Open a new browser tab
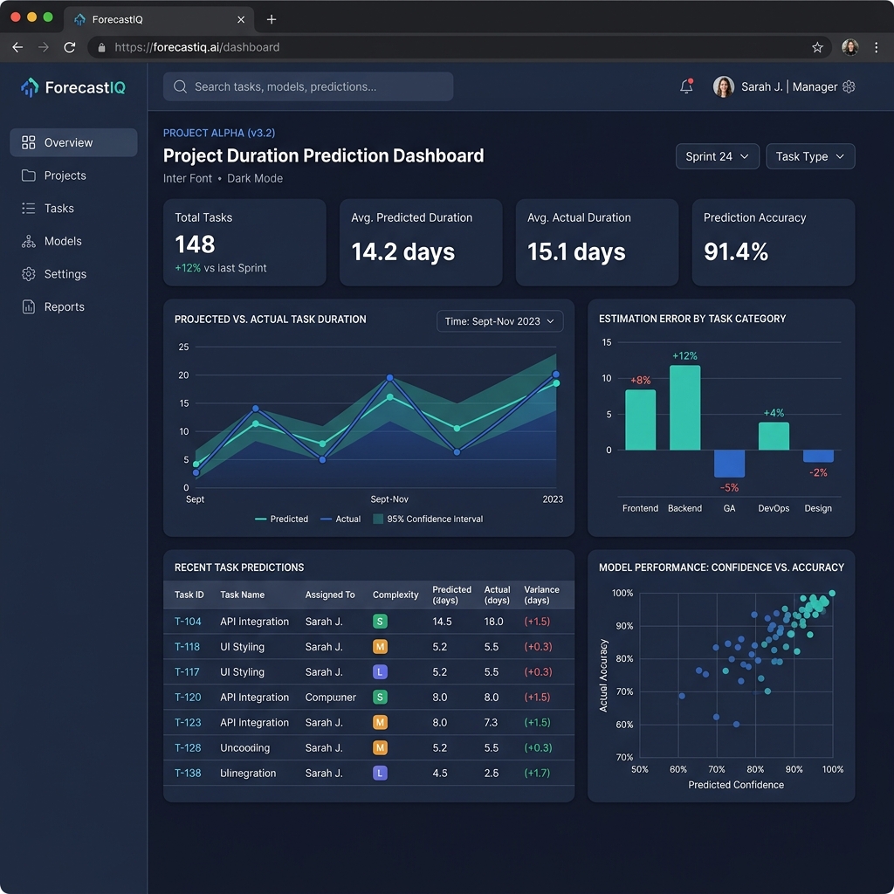Viewport: 894px width, 894px height. (272, 19)
